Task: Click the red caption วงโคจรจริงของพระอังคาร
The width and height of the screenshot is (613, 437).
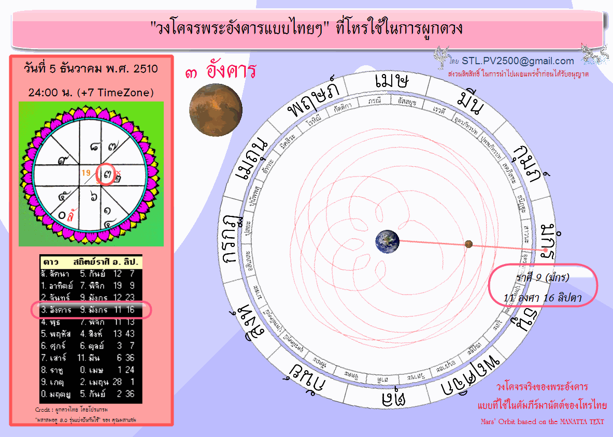Action: point(542,387)
